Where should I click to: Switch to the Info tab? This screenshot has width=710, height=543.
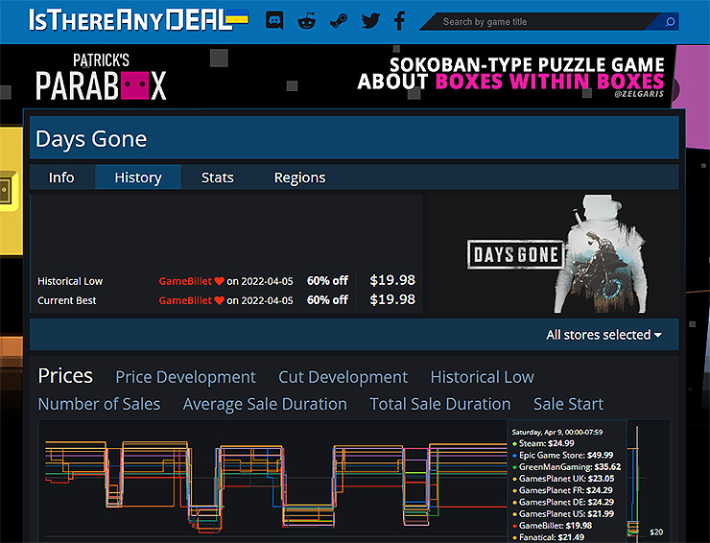tap(61, 177)
